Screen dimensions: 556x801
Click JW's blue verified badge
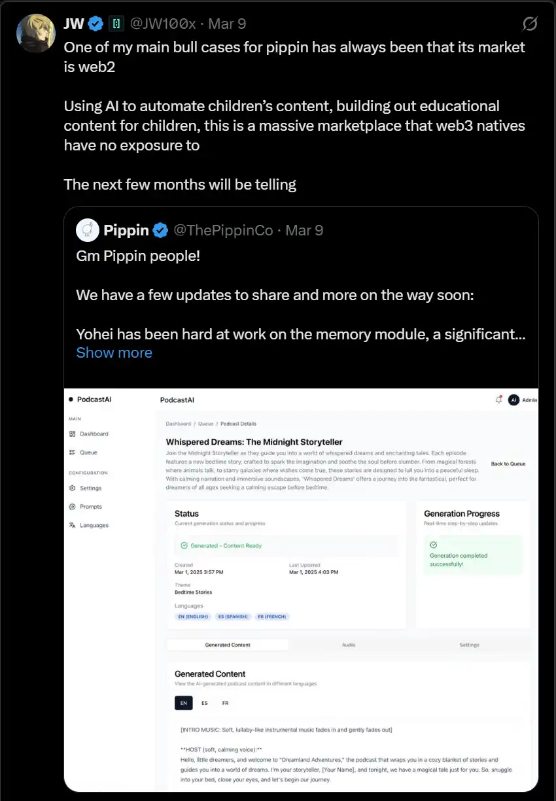(96, 24)
